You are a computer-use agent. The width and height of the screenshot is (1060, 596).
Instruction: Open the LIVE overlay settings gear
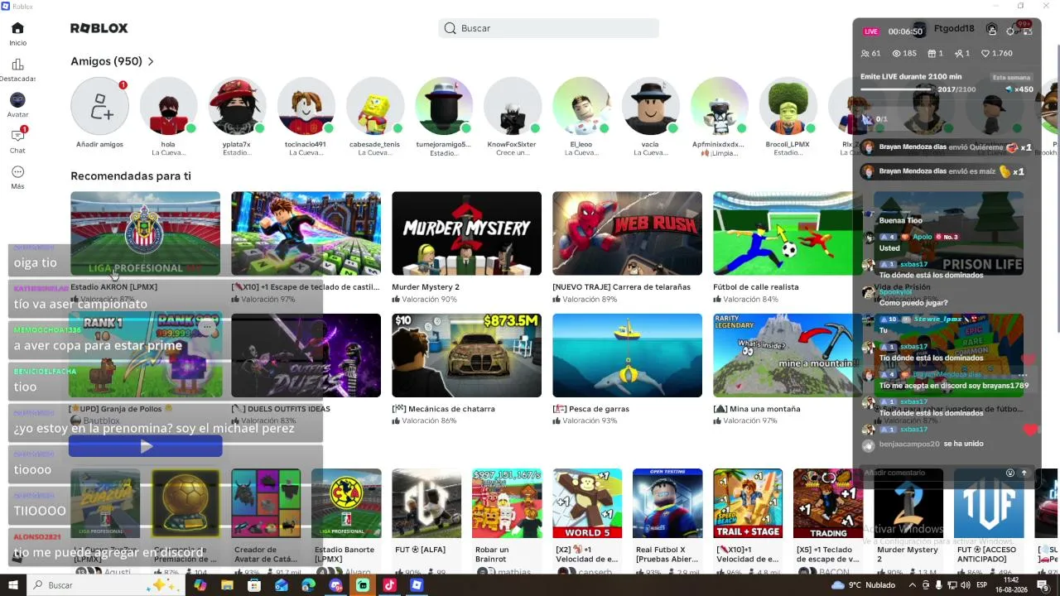point(1010,31)
